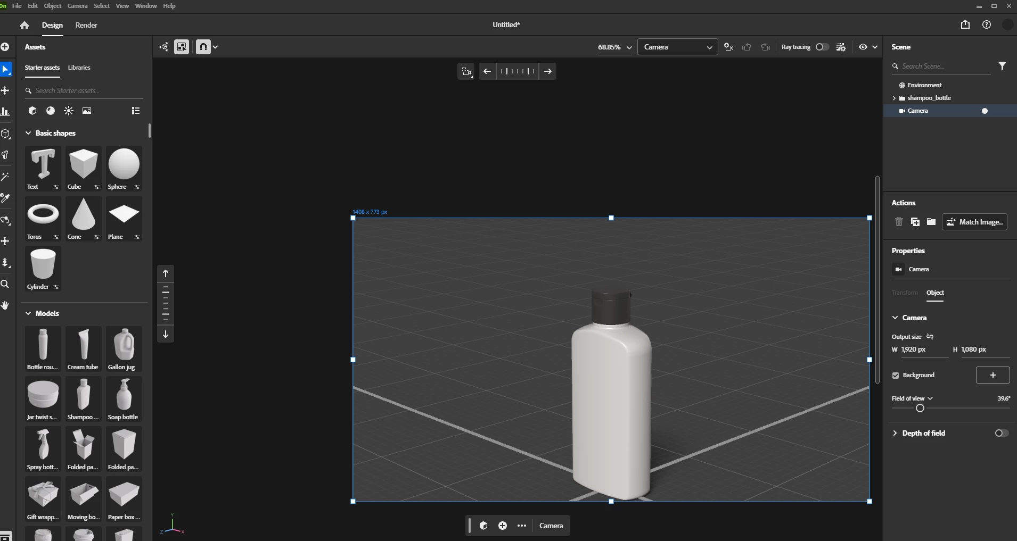This screenshot has height=541, width=1017.
Task: Collapse the Basic shapes section
Action: click(28, 133)
